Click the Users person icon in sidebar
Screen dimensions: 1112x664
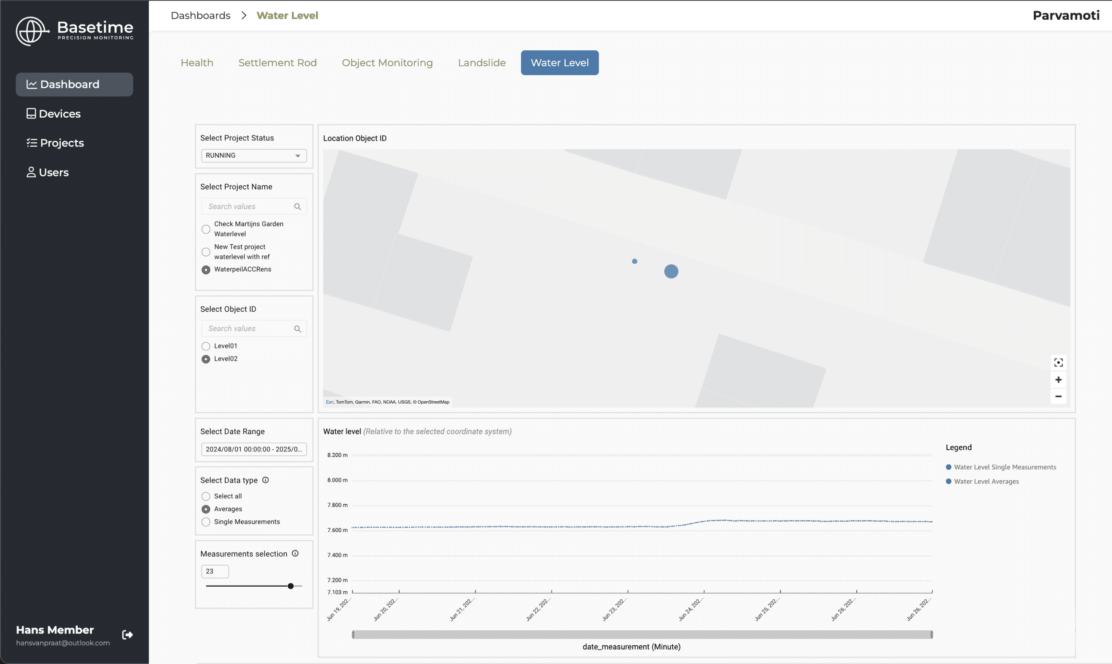pos(31,172)
